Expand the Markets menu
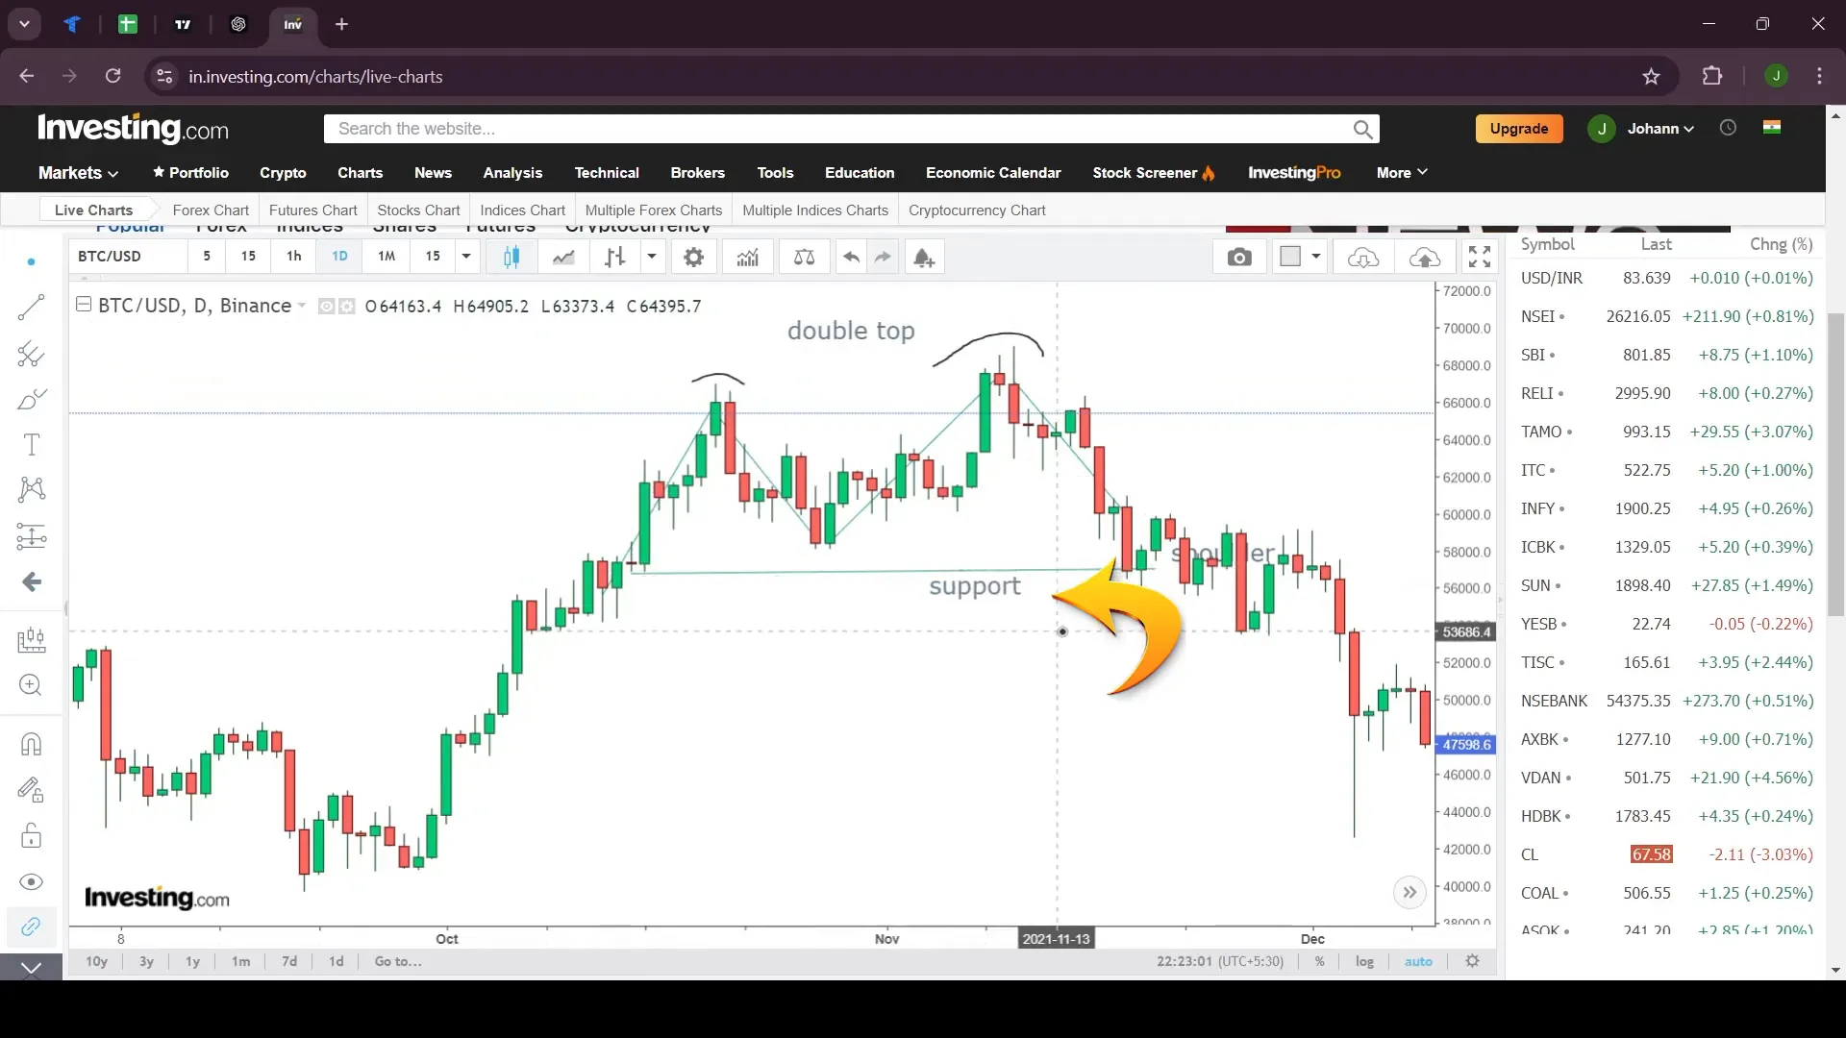Viewport: 1846px width, 1038px height. [78, 173]
